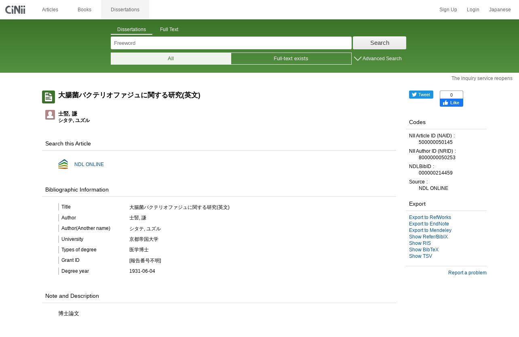Viewport: 519px width, 337px height.
Task: Click the inquiry service reopens notice
Action: click(482, 78)
